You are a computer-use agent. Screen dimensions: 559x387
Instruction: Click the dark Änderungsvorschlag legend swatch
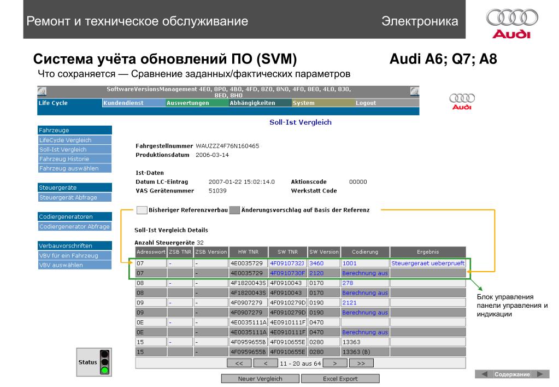pyautogui.click(x=234, y=210)
